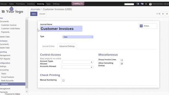This screenshot has width=169, height=95.
Task: Click the sidebar vertical scrollbar
Action: (27, 54)
